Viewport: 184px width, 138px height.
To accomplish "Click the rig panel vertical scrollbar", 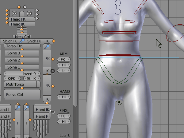I will click(75, 53).
